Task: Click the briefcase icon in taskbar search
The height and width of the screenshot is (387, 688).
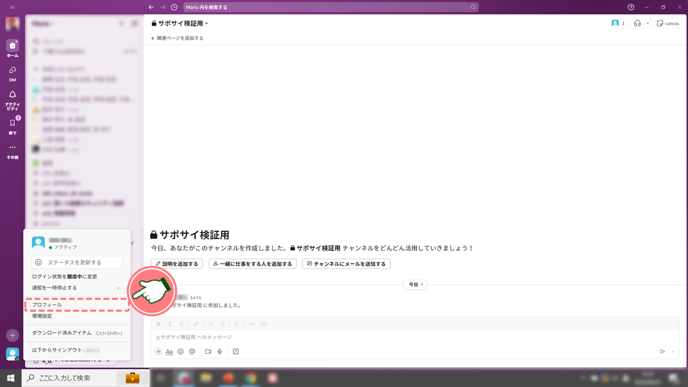Action: pyautogui.click(x=132, y=378)
